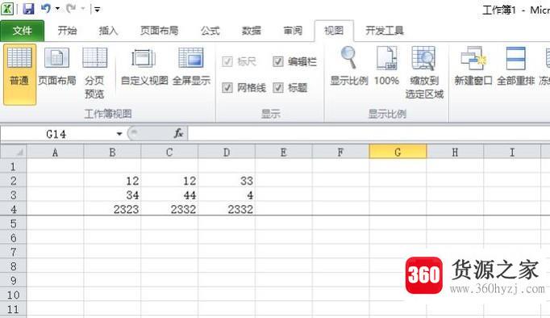Select column F header

coord(340,152)
